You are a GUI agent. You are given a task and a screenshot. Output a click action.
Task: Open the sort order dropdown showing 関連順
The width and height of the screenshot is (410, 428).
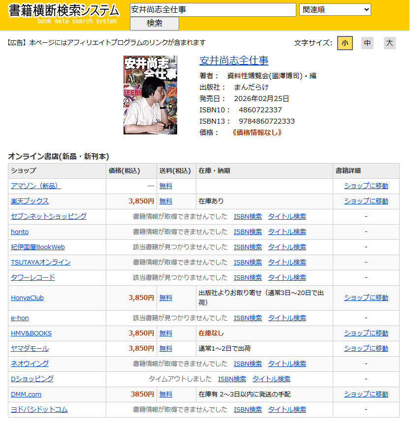pos(334,9)
